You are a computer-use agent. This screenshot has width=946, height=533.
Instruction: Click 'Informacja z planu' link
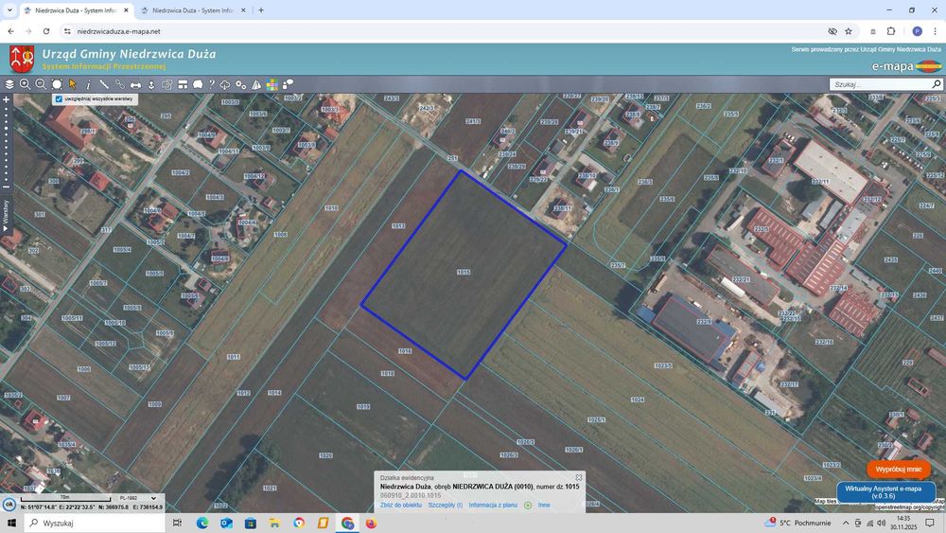pos(493,506)
